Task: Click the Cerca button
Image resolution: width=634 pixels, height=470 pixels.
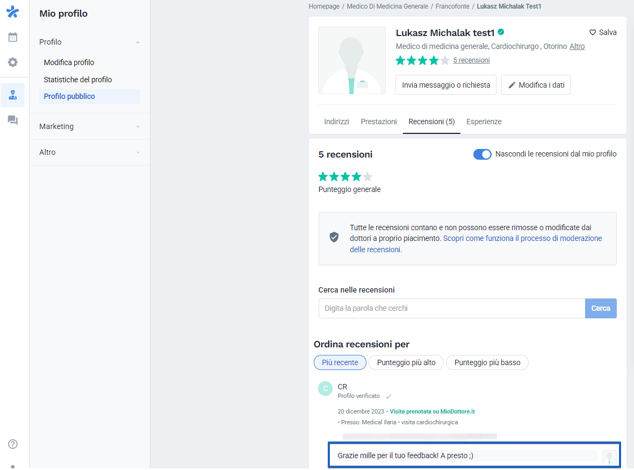Action: (601, 309)
